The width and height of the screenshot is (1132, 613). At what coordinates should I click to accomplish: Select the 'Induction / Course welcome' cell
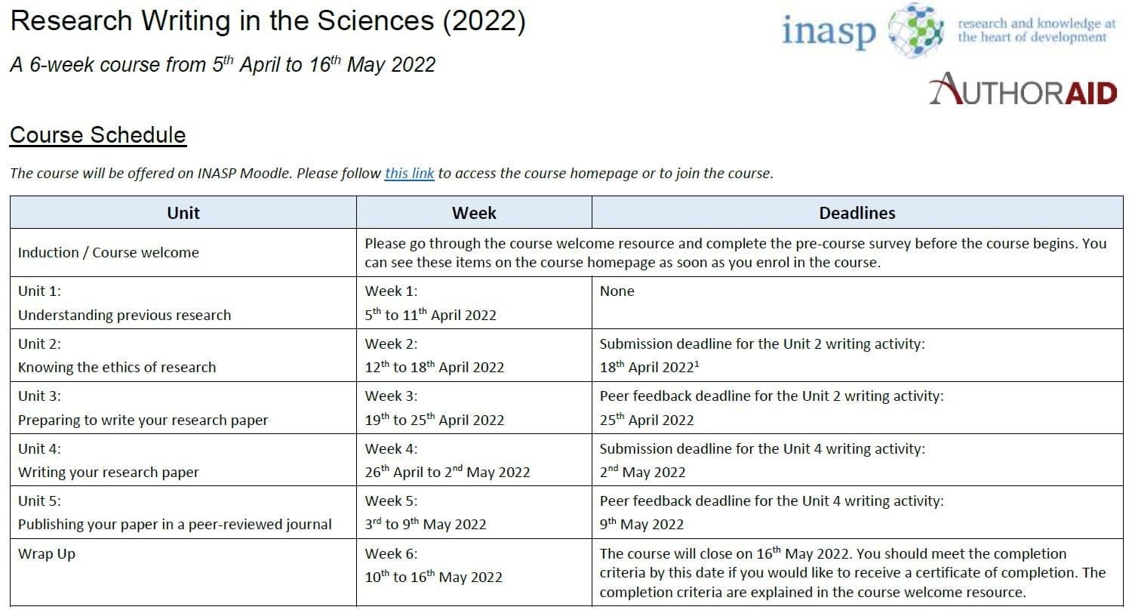point(183,253)
